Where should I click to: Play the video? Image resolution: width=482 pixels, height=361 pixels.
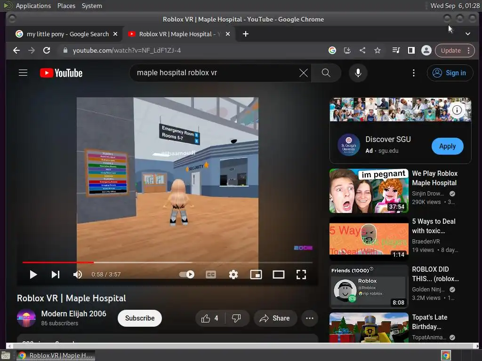click(33, 275)
